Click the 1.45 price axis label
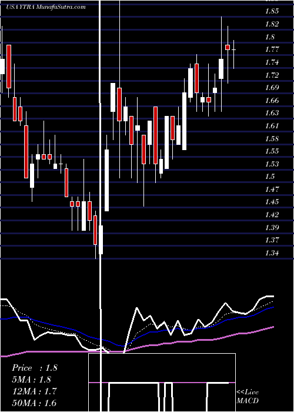Viewport: 294px width, 412px height. click(272, 202)
